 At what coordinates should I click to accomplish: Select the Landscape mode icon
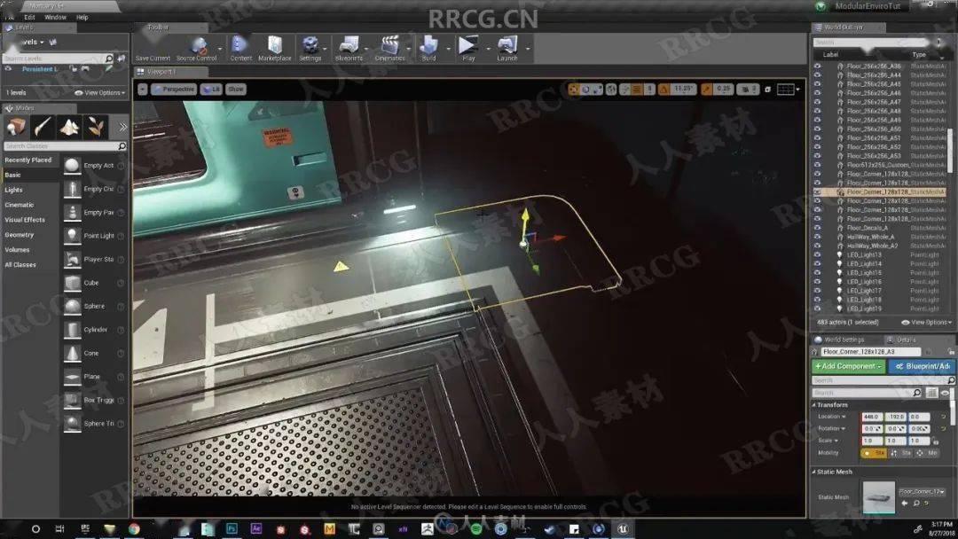pos(69,127)
